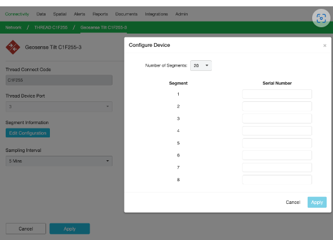Go to the Alerts menu

[x=80, y=14]
